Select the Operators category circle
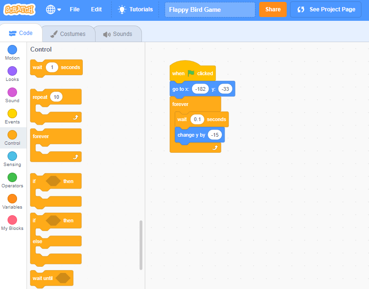369x289 pixels. [12, 177]
